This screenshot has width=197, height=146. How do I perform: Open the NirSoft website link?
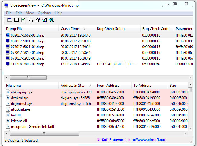tap(147, 140)
